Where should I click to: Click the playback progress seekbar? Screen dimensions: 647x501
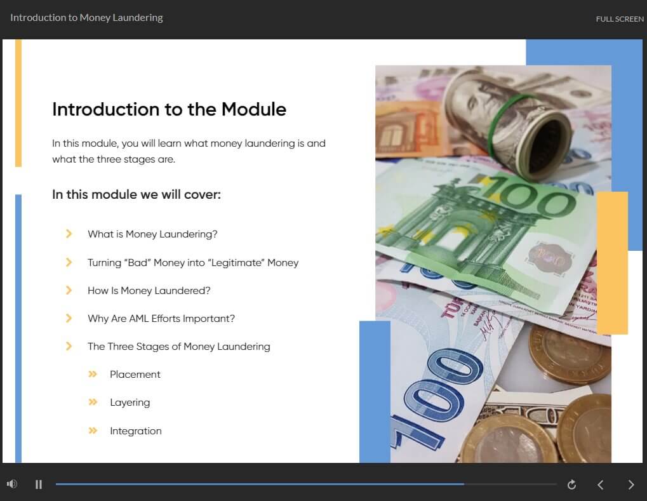tap(306, 484)
